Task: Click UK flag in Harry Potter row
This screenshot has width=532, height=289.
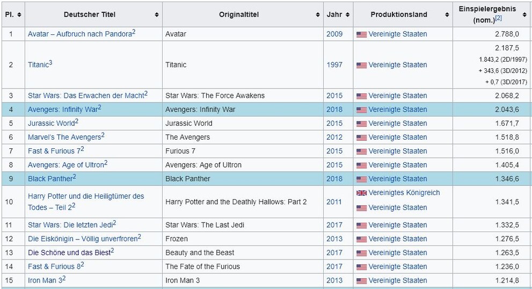Action: [361, 193]
